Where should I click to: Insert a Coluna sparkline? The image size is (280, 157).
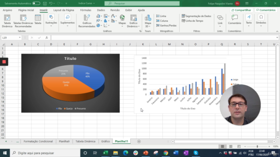pos(162,21)
